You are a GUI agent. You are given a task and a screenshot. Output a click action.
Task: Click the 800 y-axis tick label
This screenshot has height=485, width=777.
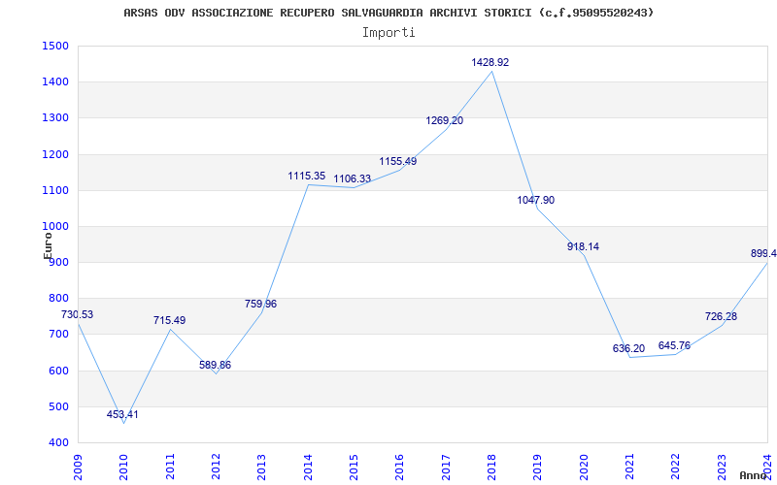[58, 299]
